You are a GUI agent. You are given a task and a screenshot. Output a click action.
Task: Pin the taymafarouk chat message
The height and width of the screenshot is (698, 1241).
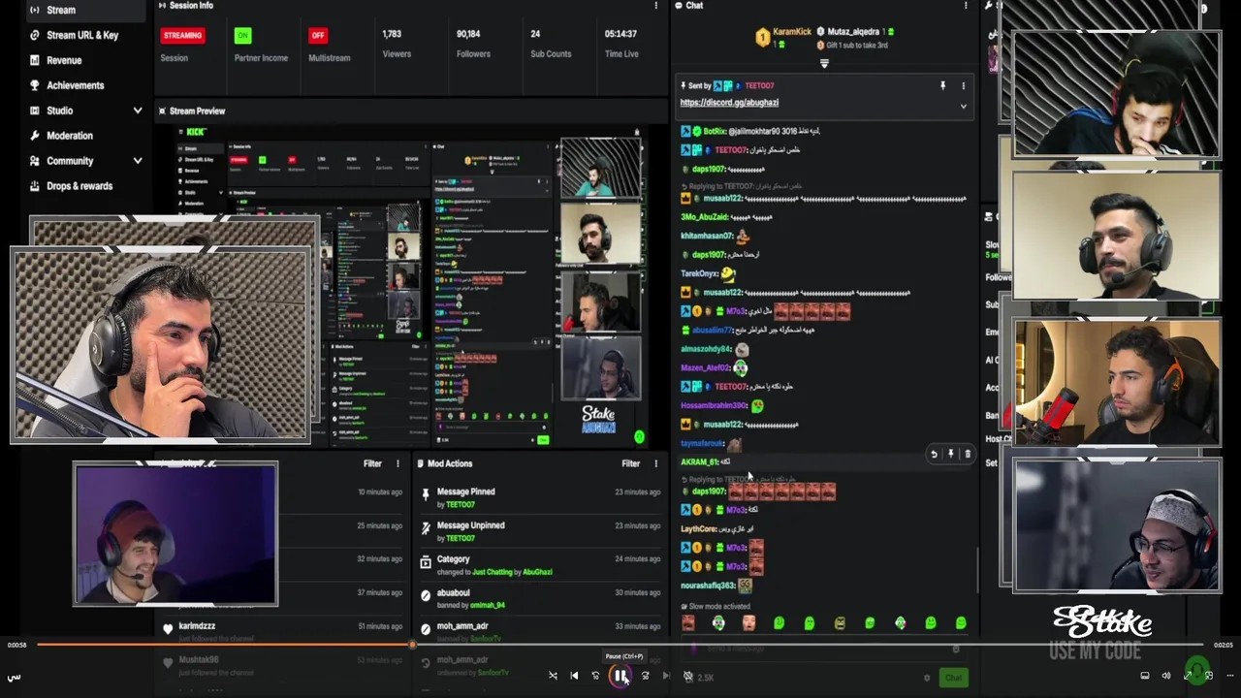(x=950, y=454)
